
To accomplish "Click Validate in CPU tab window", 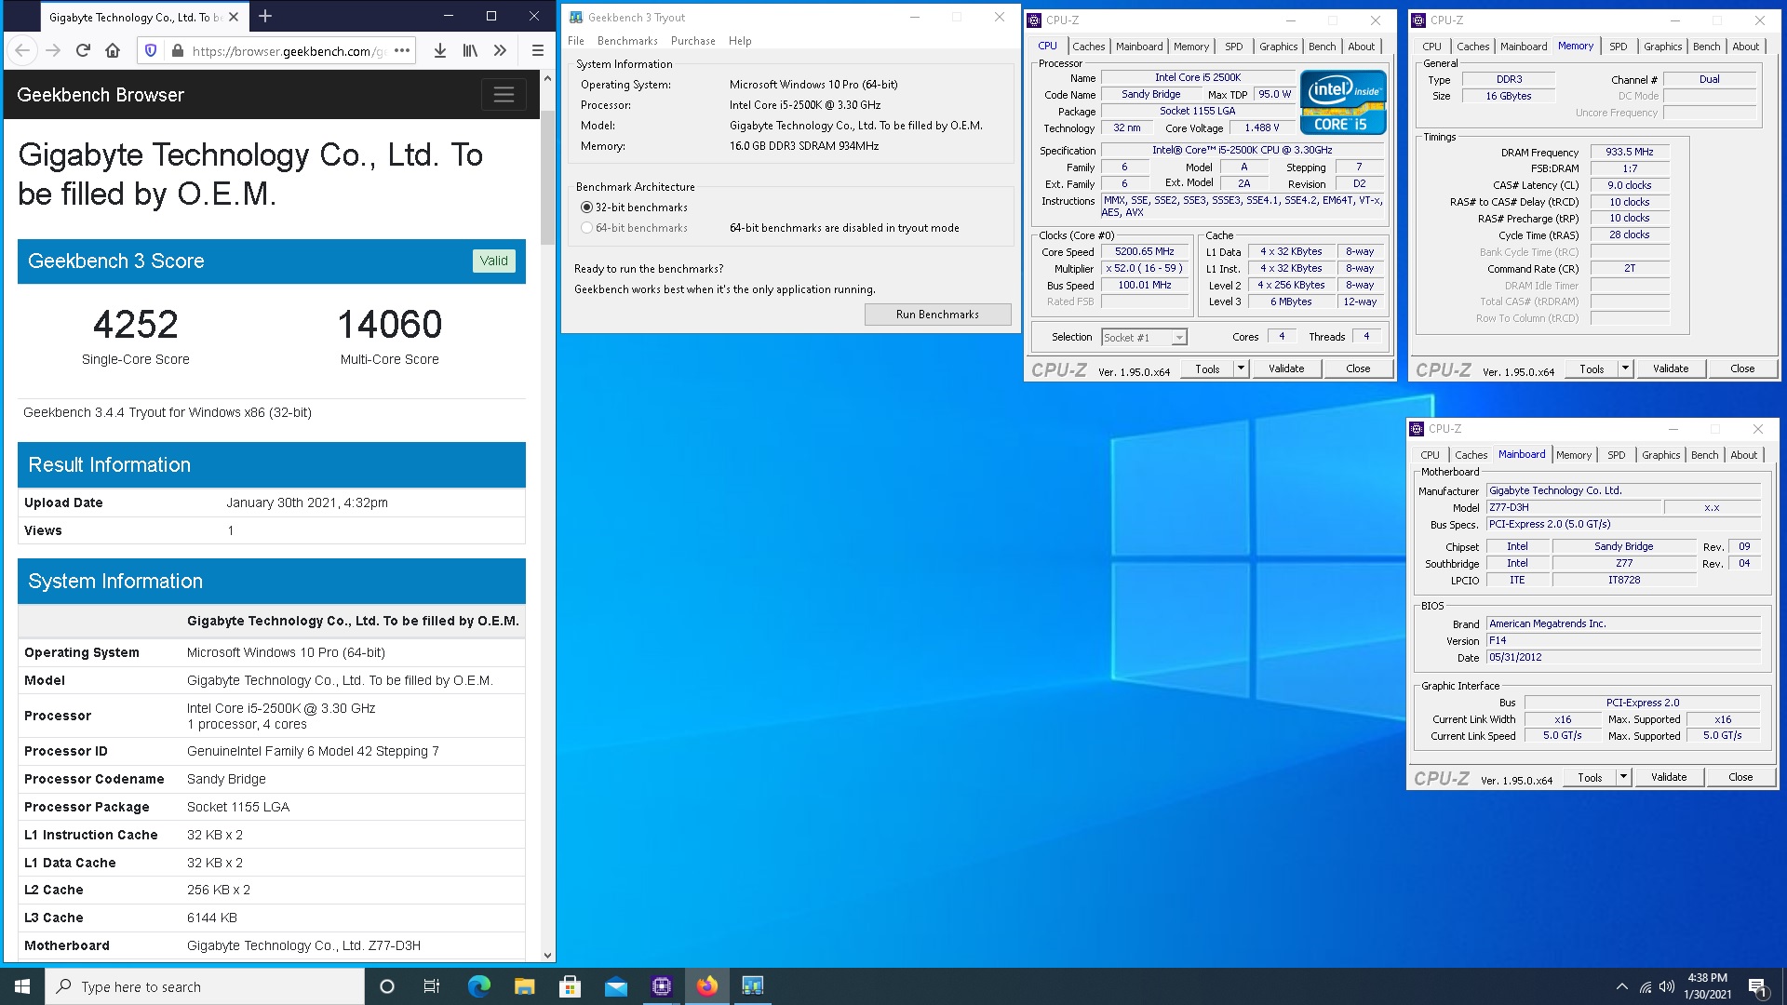I will pyautogui.click(x=1286, y=368).
